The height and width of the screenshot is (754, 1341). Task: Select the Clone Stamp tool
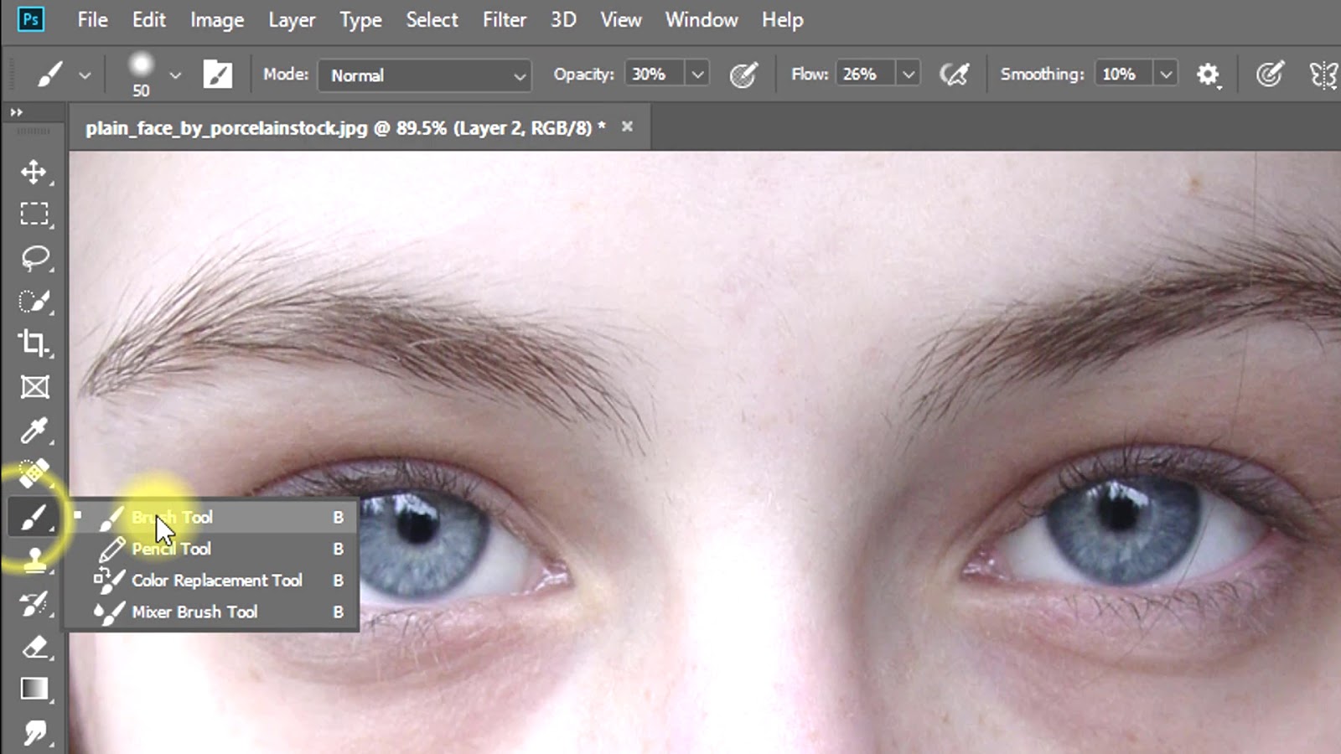tap(34, 560)
